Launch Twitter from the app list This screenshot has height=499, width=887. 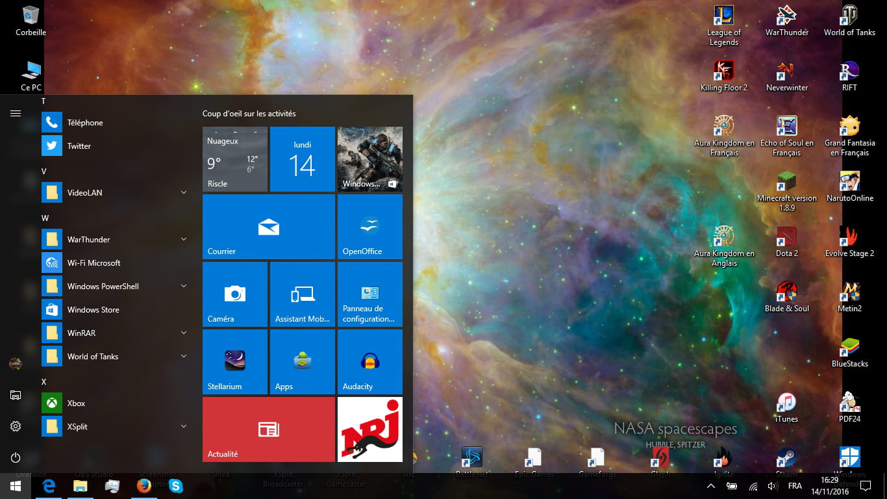pos(116,146)
